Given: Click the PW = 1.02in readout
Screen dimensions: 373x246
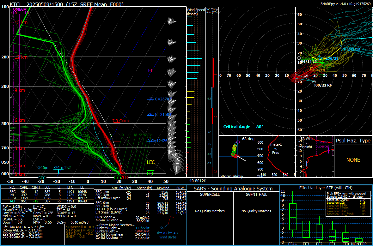Looking at the screenshot, I should point(12,207).
